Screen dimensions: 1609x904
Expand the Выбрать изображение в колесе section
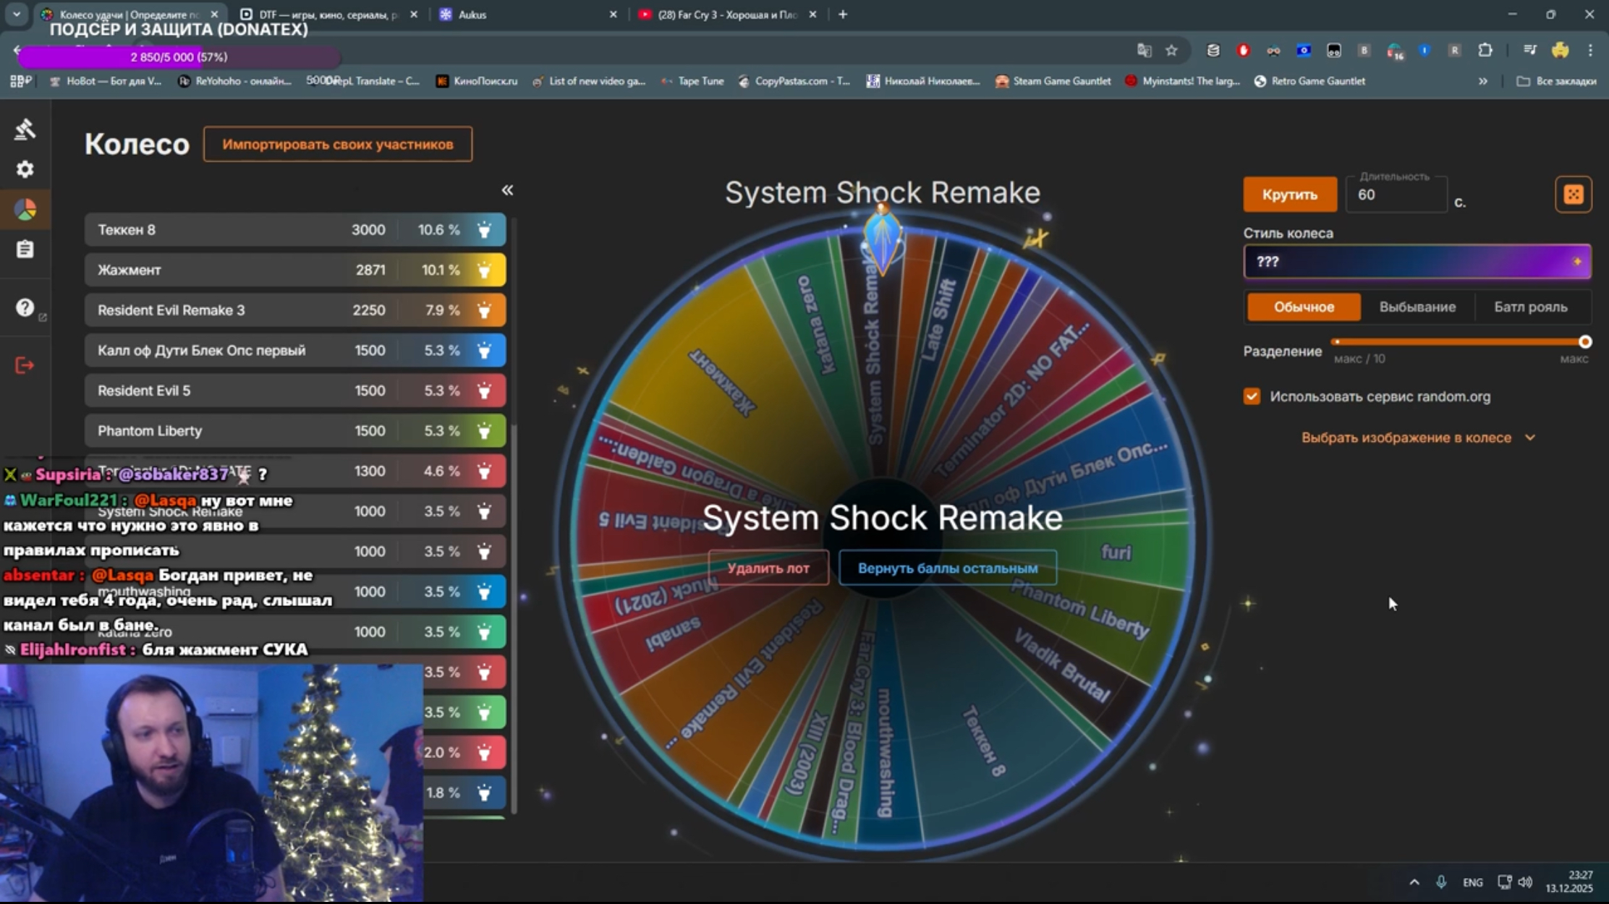(1417, 438)
